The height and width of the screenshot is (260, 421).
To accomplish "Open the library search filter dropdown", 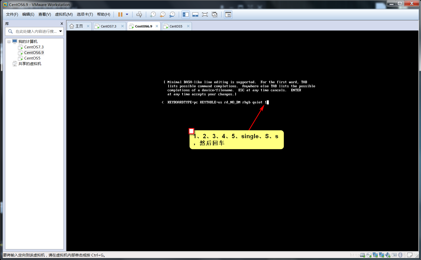I will click(61, 31).
